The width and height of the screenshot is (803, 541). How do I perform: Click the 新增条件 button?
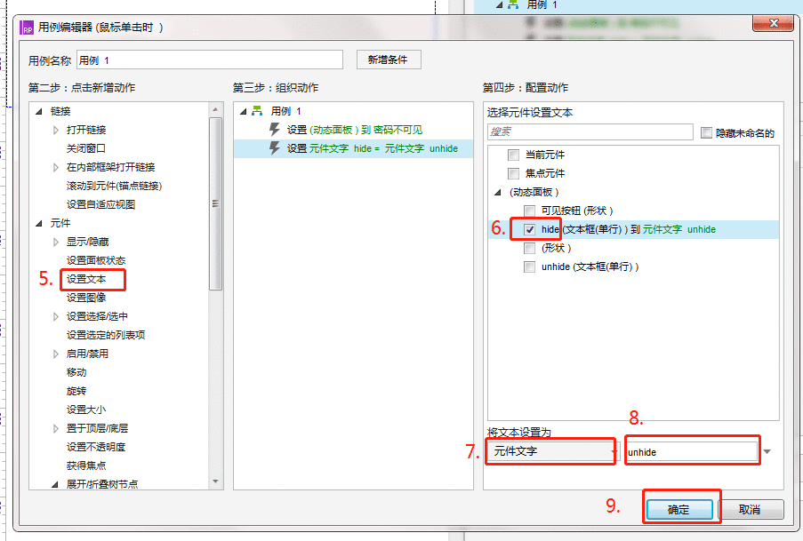tap(389, 60)
